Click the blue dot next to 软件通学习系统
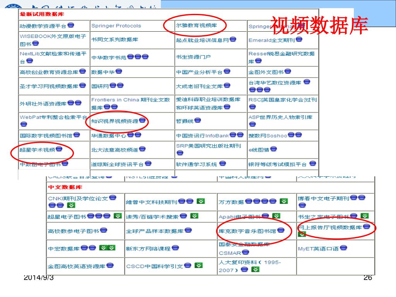Screen dimensions: 396x297 pyautogui.click(x=222, y=164)
